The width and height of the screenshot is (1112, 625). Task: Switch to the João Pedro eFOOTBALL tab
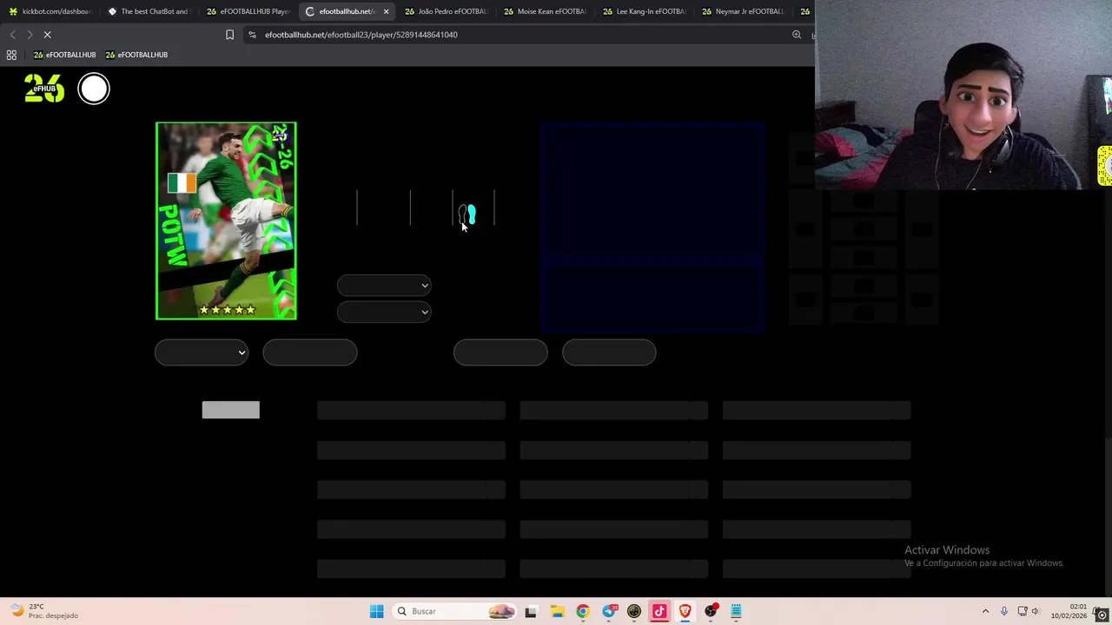tap(447, 11)
